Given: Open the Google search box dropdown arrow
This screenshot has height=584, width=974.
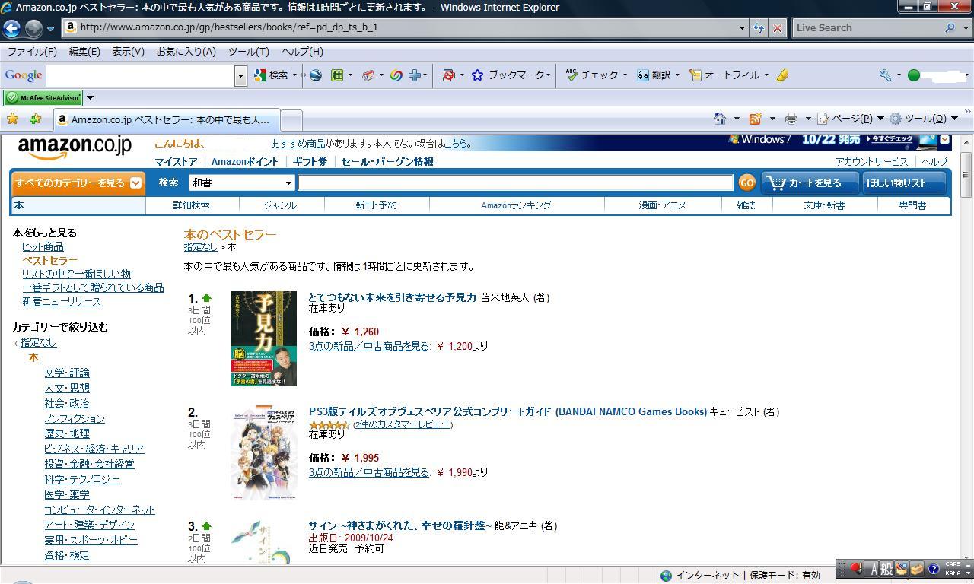Looking at the screenshot, I should coord(240,75).
